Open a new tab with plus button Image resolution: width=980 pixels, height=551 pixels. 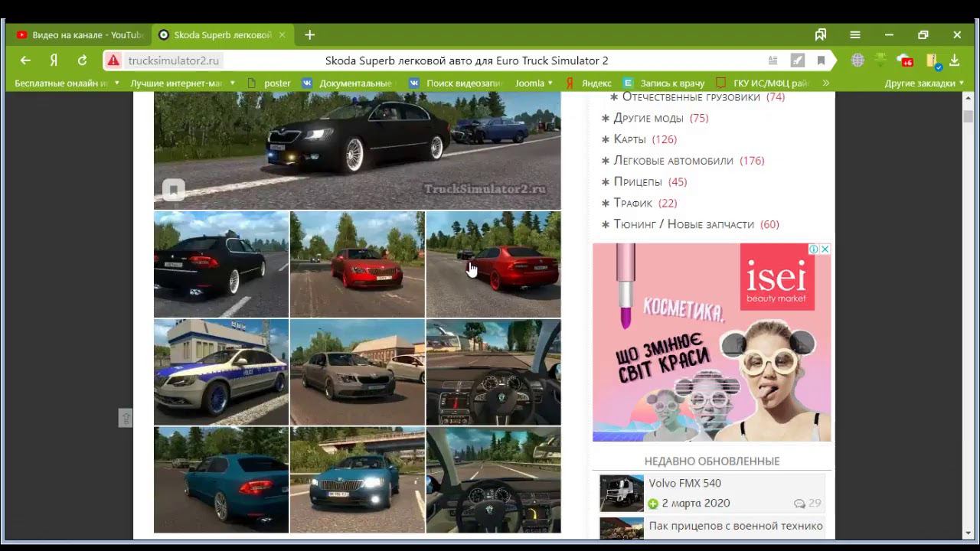(309, 34)
